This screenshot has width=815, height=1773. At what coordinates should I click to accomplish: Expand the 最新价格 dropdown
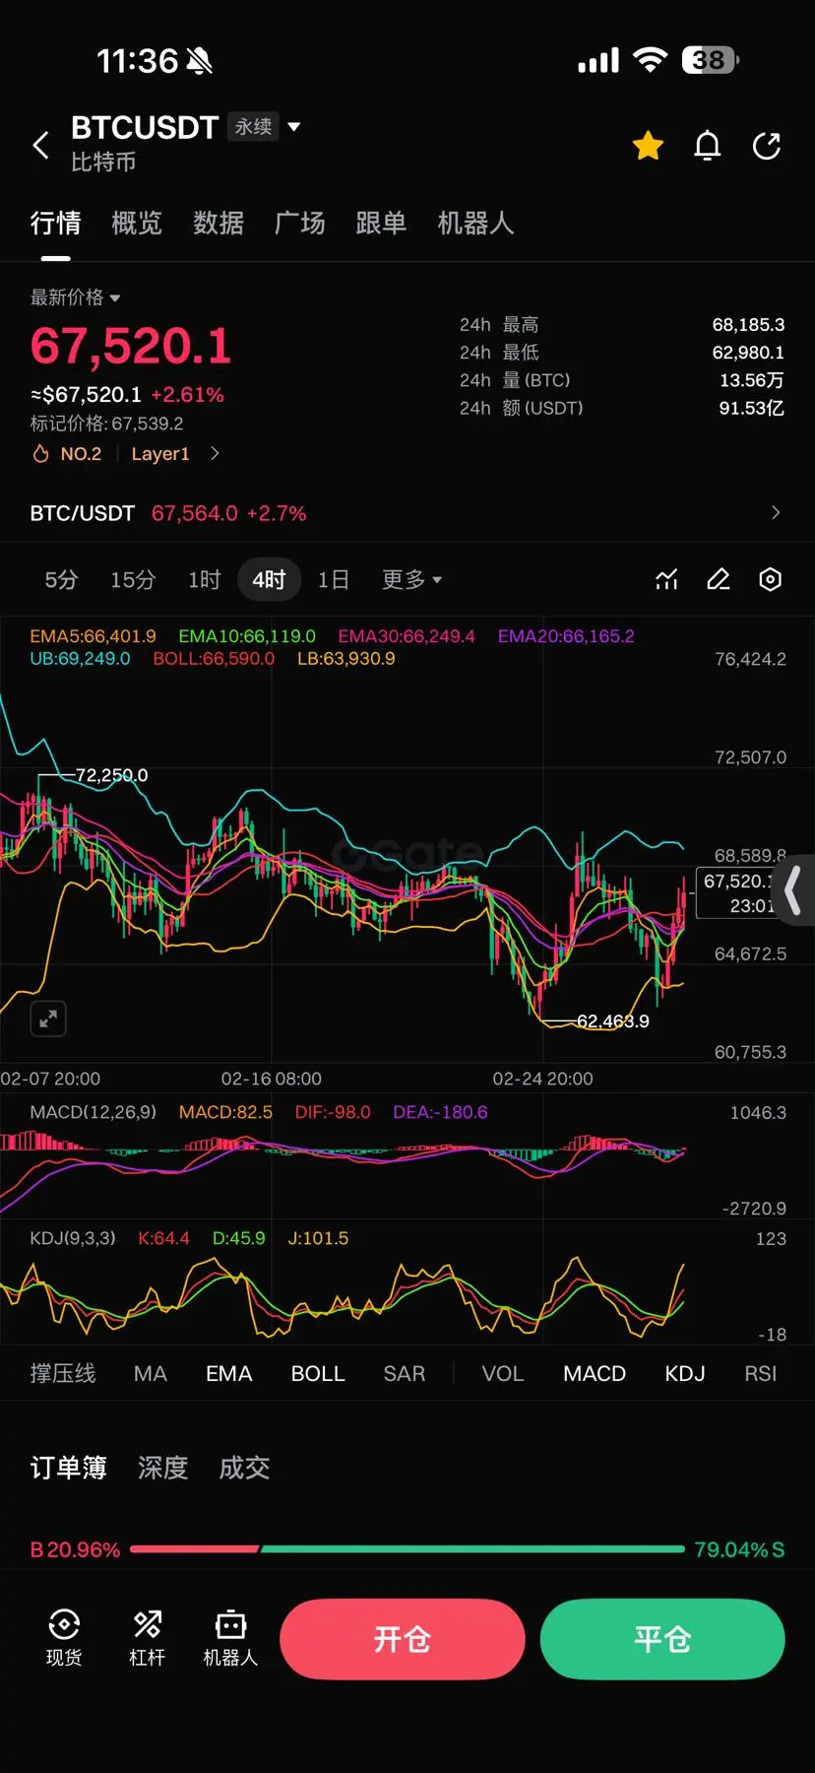tap(75, 297)
